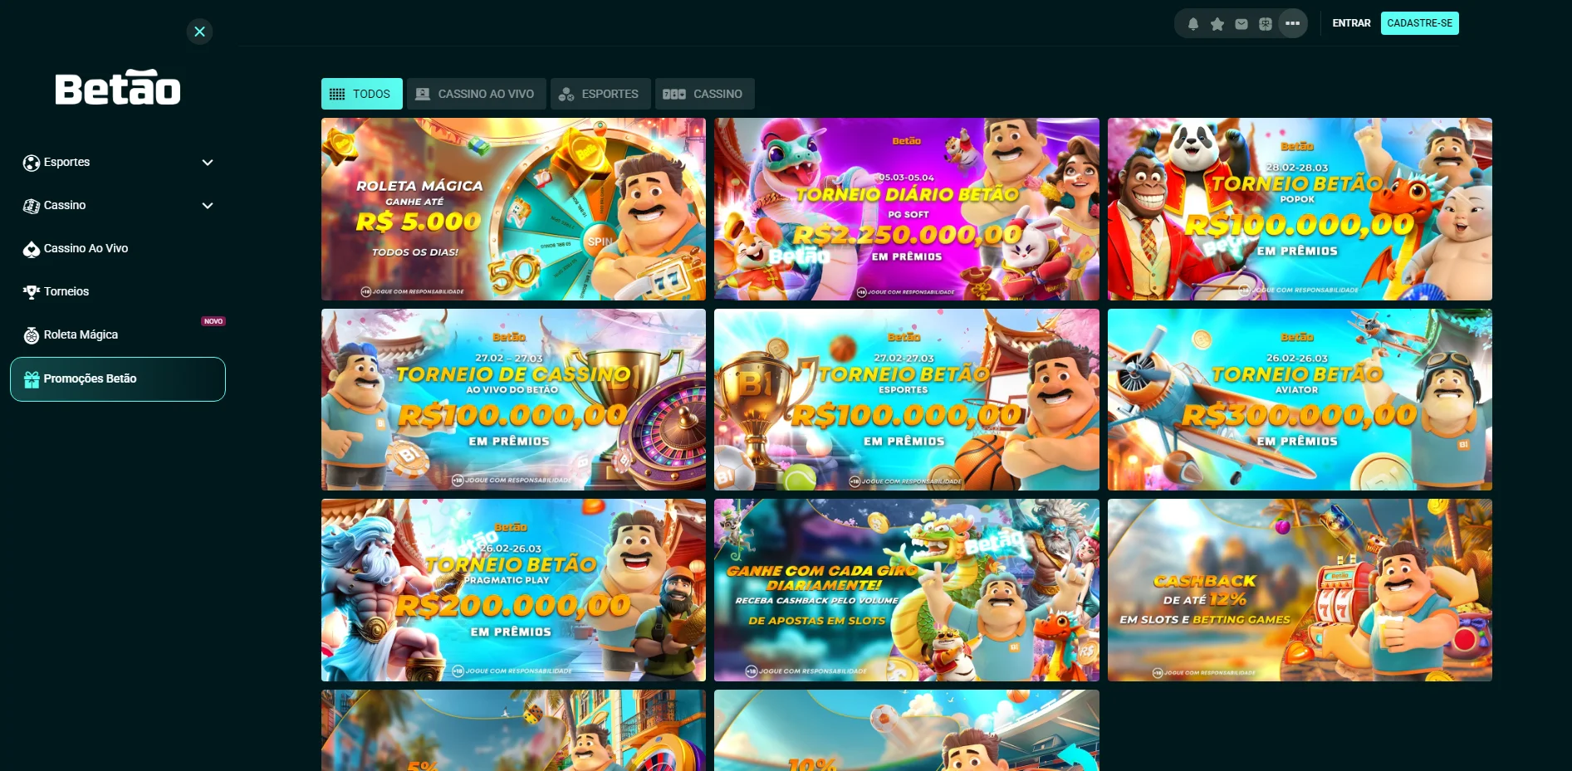The image size is (1572, 771).
Task: Open the Torneio Diário Betão PG Soft banner
Action: pos(907,209)
